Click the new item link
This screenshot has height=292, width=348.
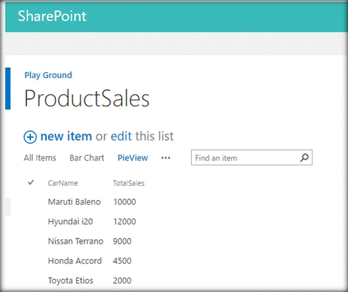coord(66,136)
